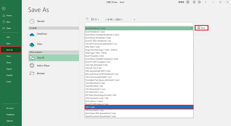Click the smiley face feedback icon
Viewport: 231px width, 126px height.
point(194,2)
